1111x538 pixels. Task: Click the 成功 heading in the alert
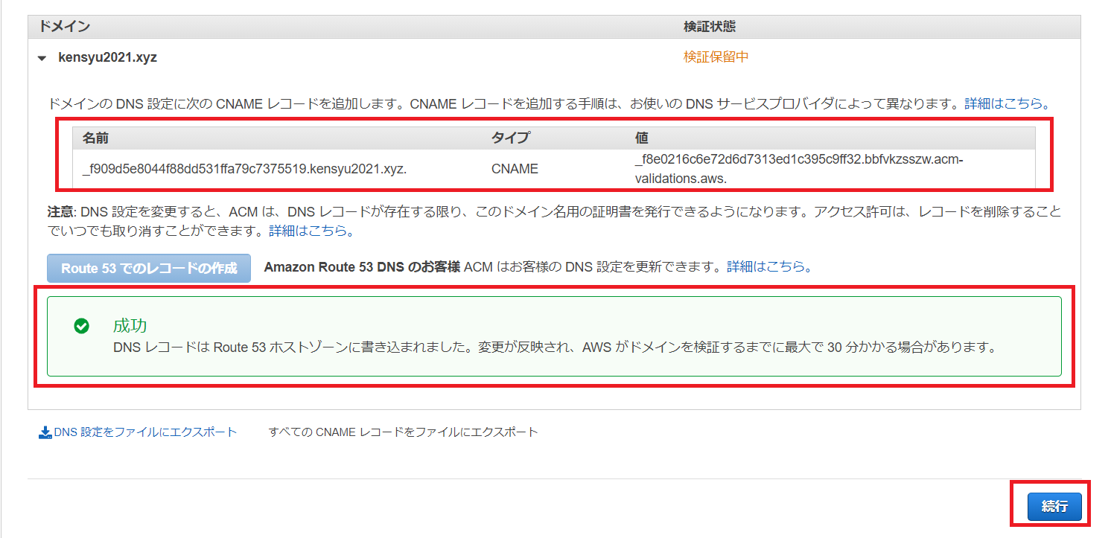[130, 325]
